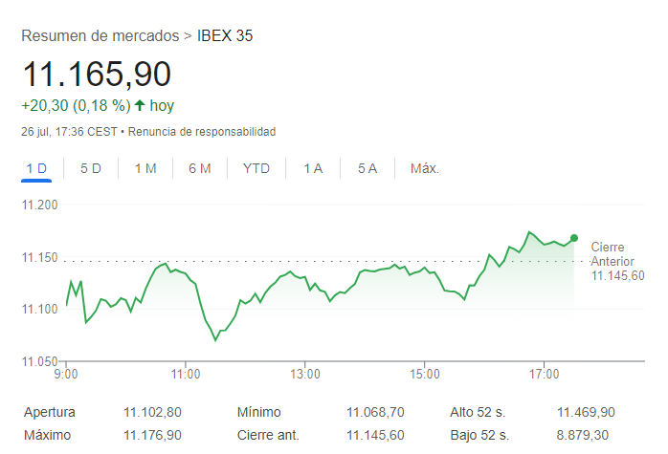Click the Alto 52 s. value

[586, 412]
